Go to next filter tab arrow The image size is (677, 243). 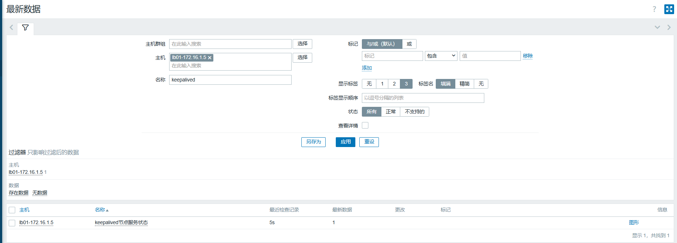pos(669,28)
